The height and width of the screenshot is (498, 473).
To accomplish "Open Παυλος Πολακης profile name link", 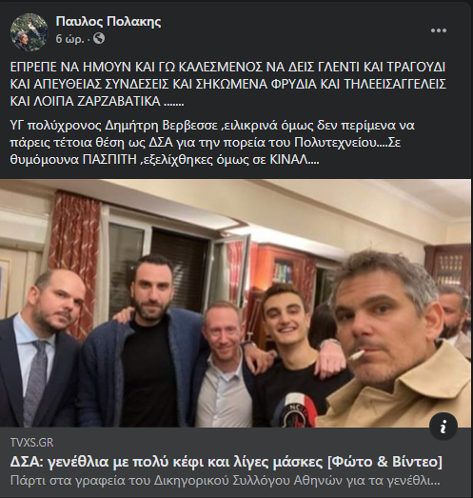I will 108,22.
